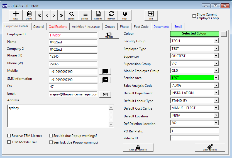
Task: Open the Default Department dropdown
Action: point(216,93)
